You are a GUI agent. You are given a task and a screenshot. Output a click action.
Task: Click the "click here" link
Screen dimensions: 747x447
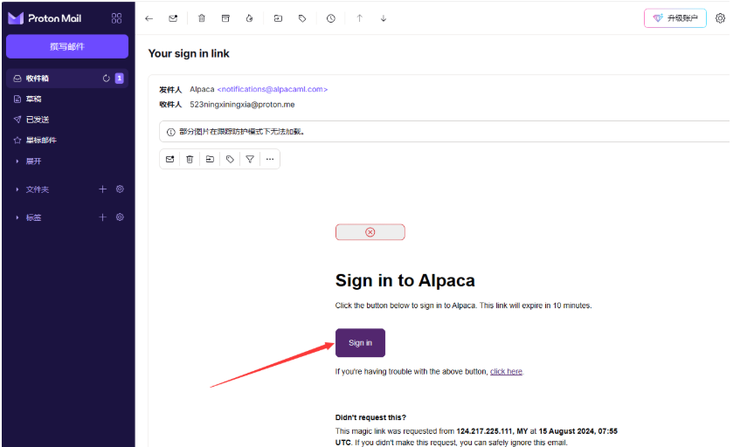click(506, 372)
